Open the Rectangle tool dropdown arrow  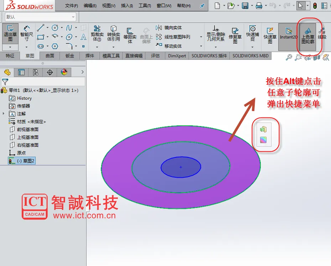pos(47,37)
